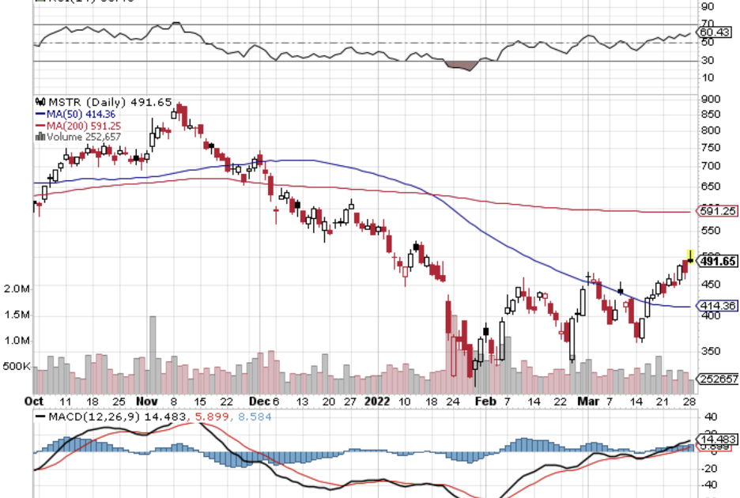Click the Nov label on date axis
Image resolution: width=740 pixels, height=498 pixels.
click(x=149, y=400)
